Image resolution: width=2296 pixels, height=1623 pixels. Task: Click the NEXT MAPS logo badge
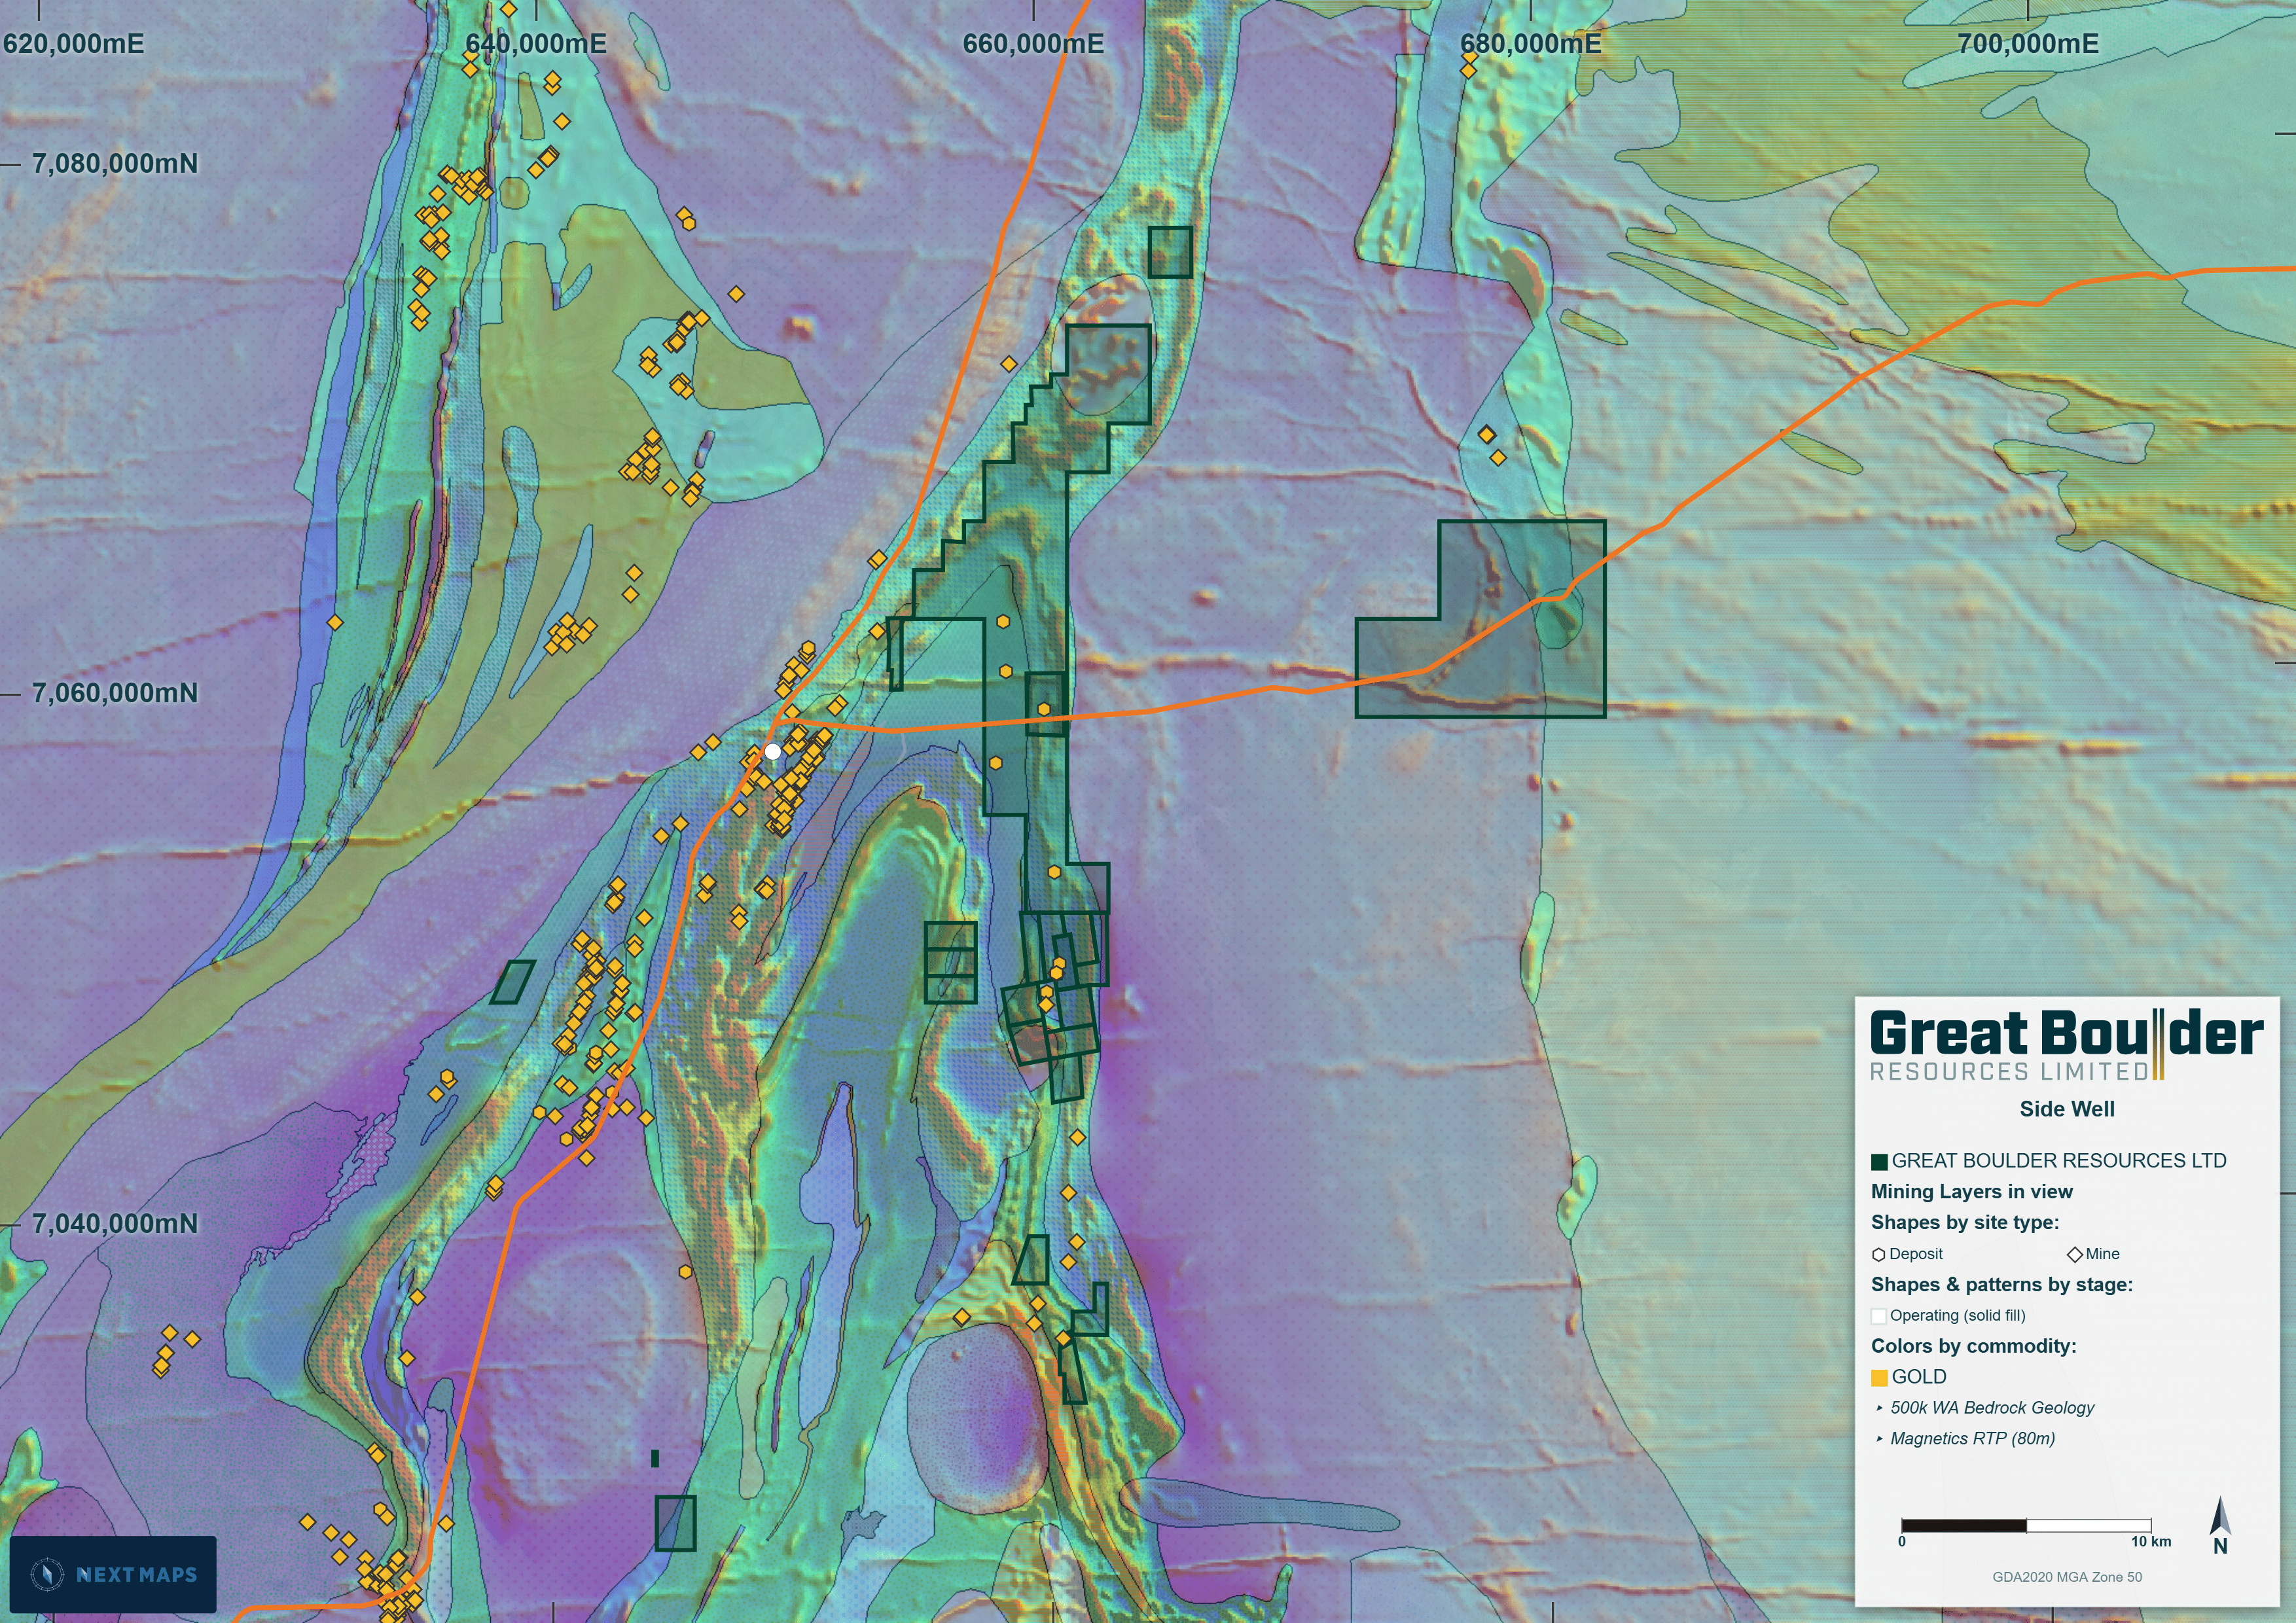tap(113, 1574)
